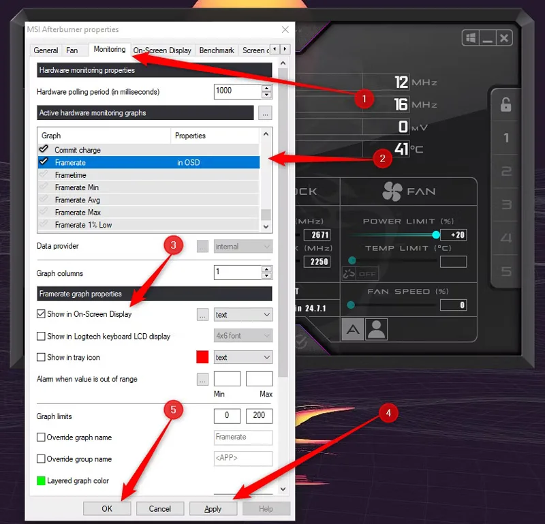Enable Override graph name checkbox
This screenshot has height=524, width=545.
(41, 437)
